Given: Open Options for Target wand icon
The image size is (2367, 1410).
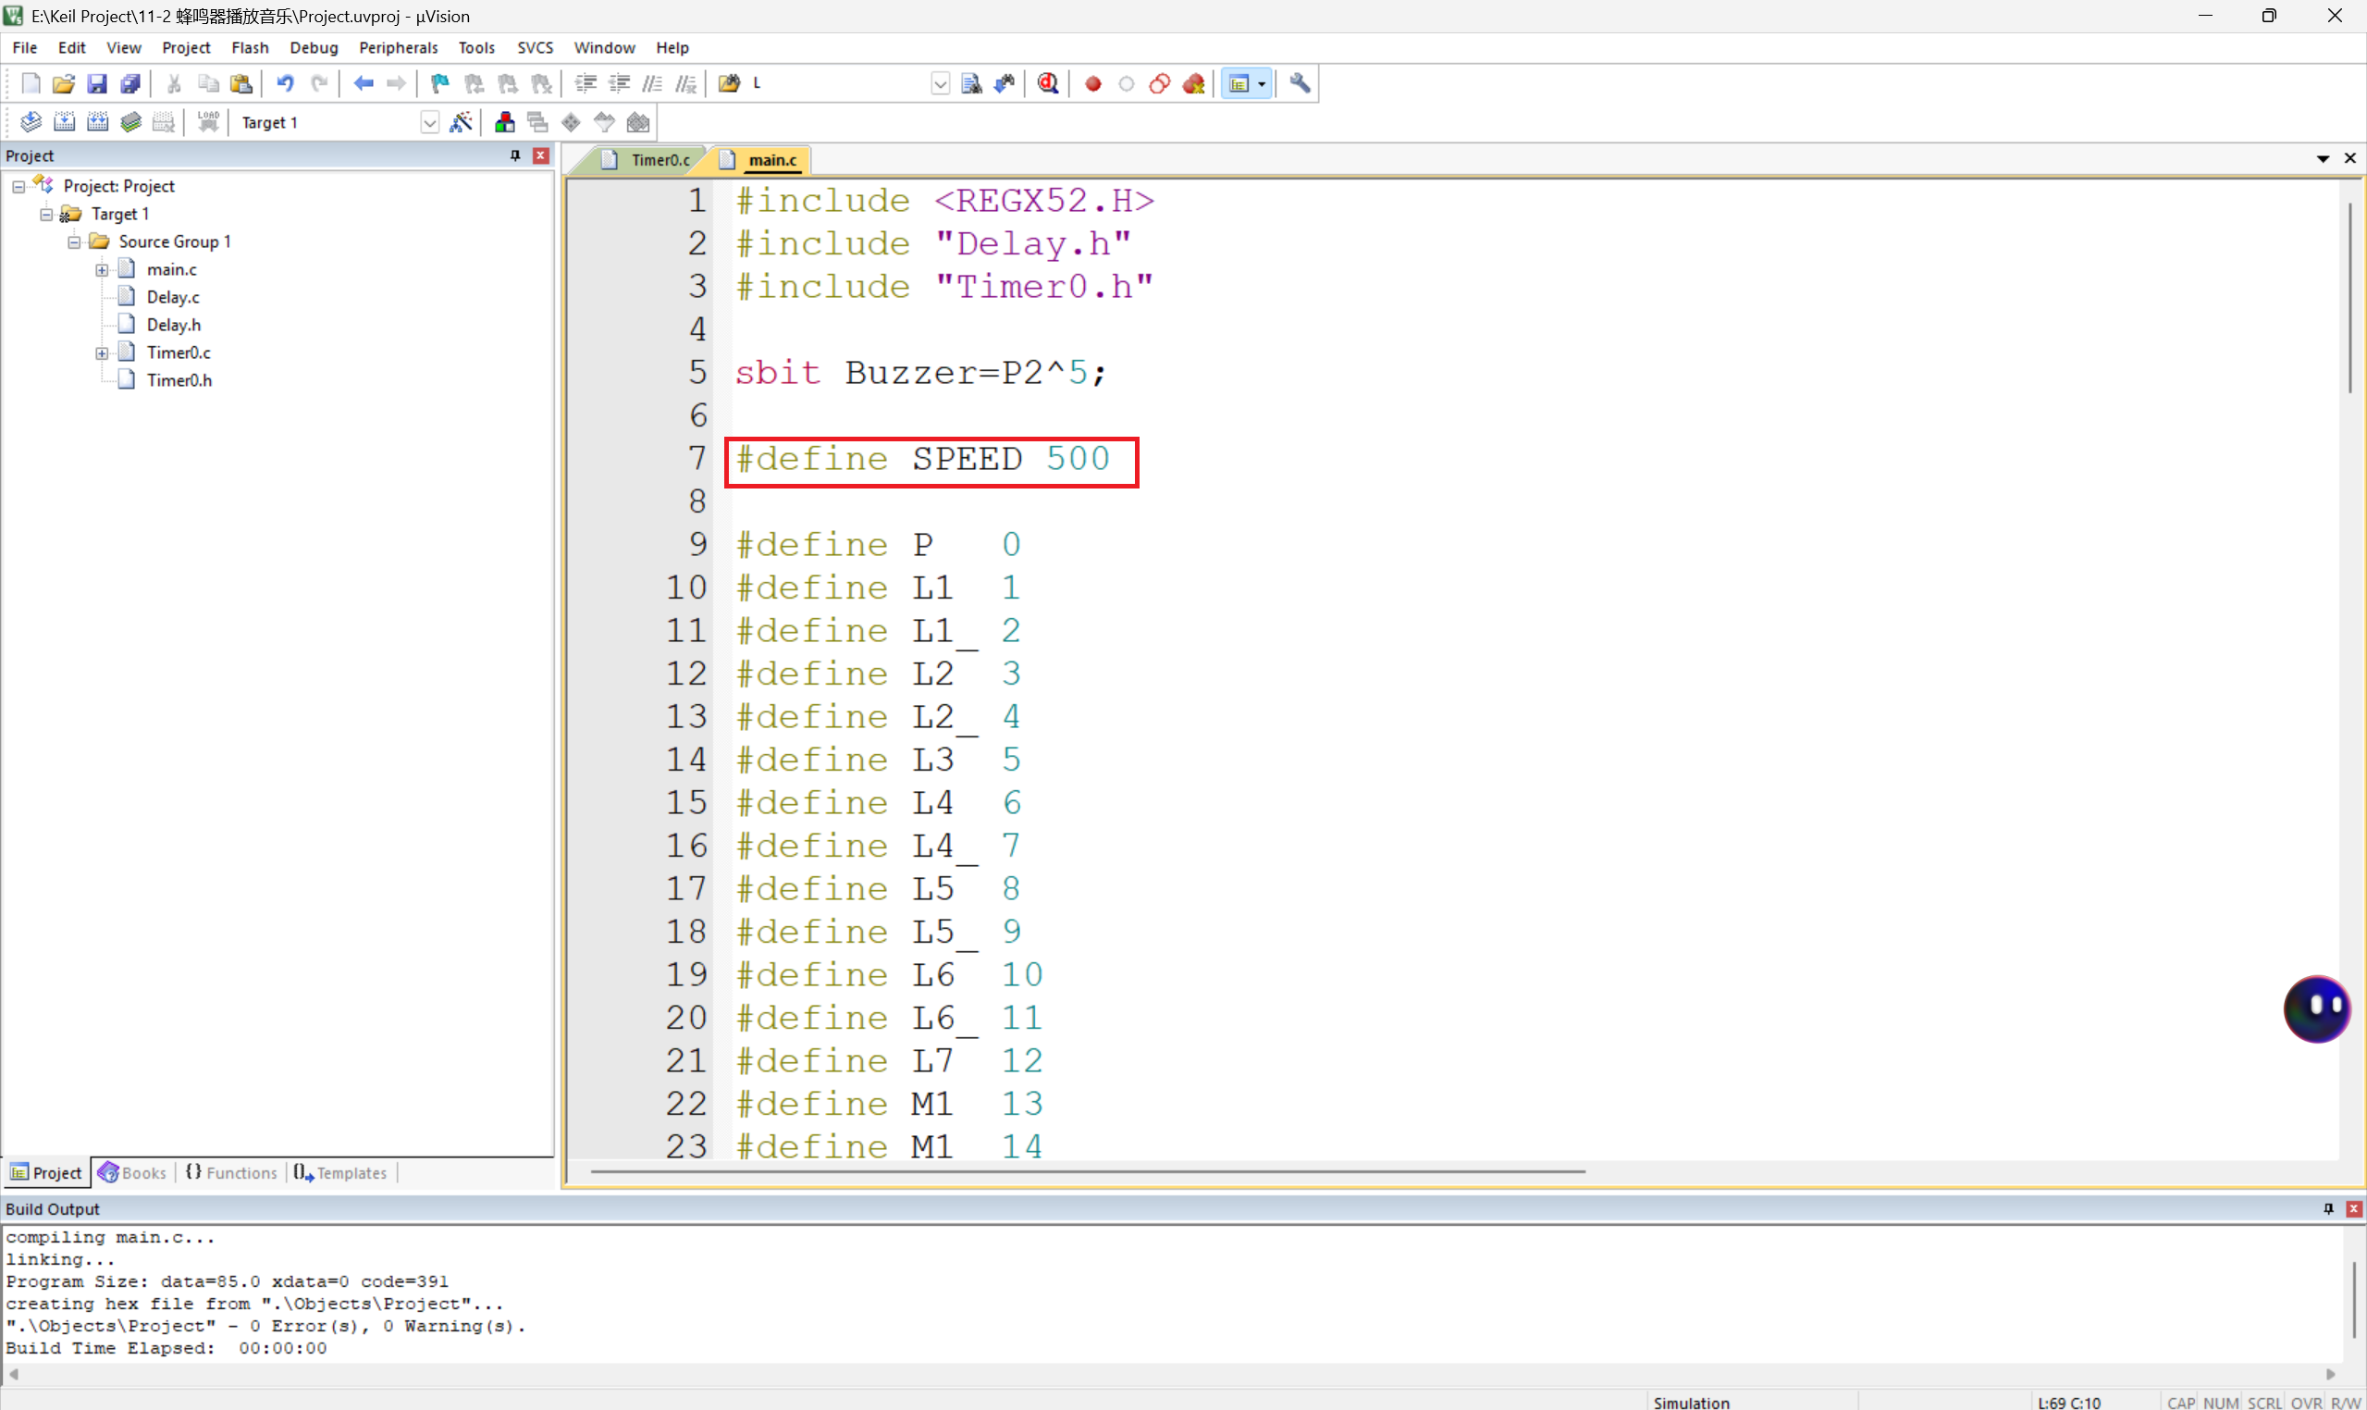Looking at the screenshot, I should (x=461, y=121).
